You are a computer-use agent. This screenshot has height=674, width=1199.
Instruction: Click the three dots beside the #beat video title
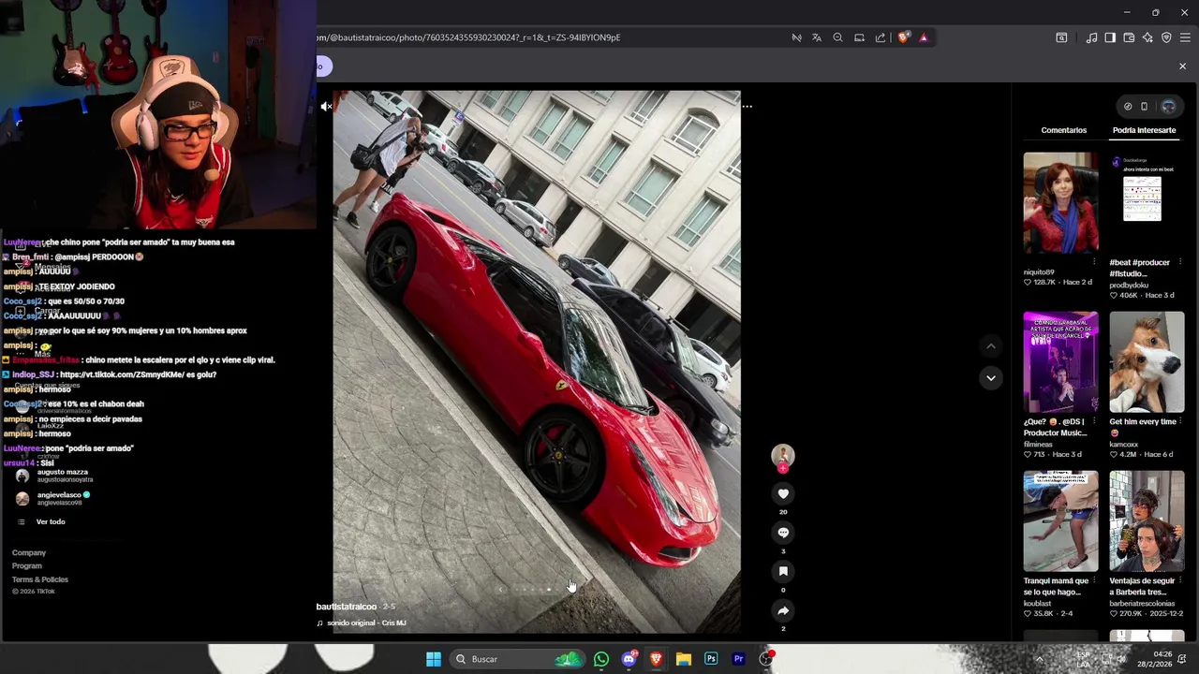tap(1179, 262)
